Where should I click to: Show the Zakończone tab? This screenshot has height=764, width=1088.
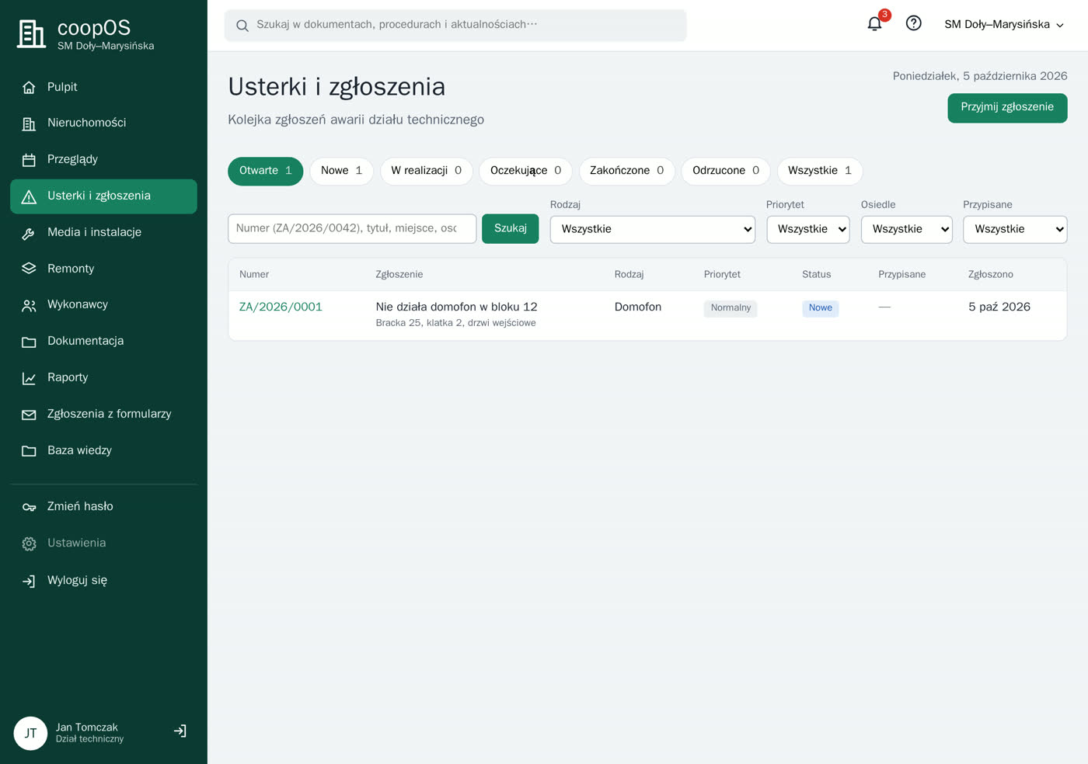[626, 171]
